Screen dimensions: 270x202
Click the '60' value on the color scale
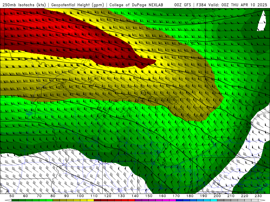[x=26, y=196]
